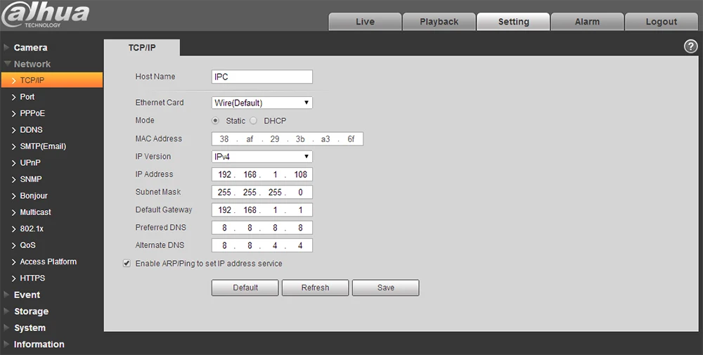Open HTTPS settings

(32, 278)
